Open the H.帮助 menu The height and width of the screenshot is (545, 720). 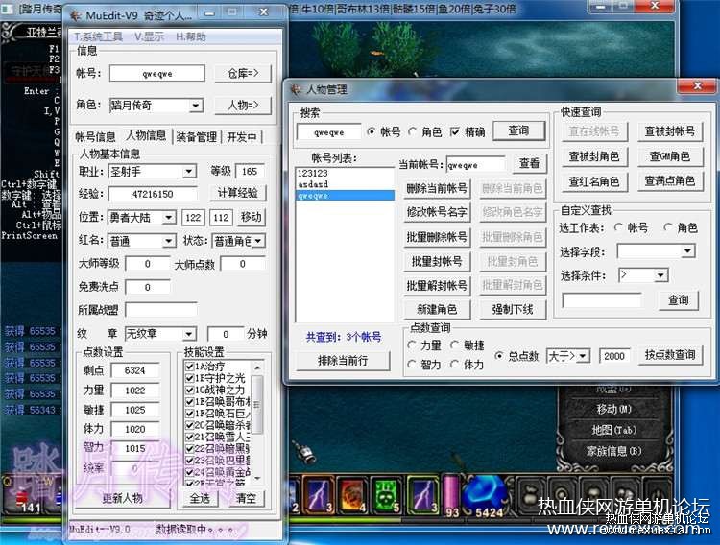(x=191, y=36)
